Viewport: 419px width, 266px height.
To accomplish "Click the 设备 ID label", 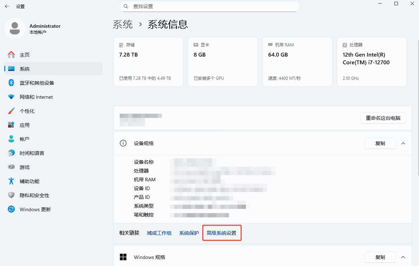I will (142, 188).
